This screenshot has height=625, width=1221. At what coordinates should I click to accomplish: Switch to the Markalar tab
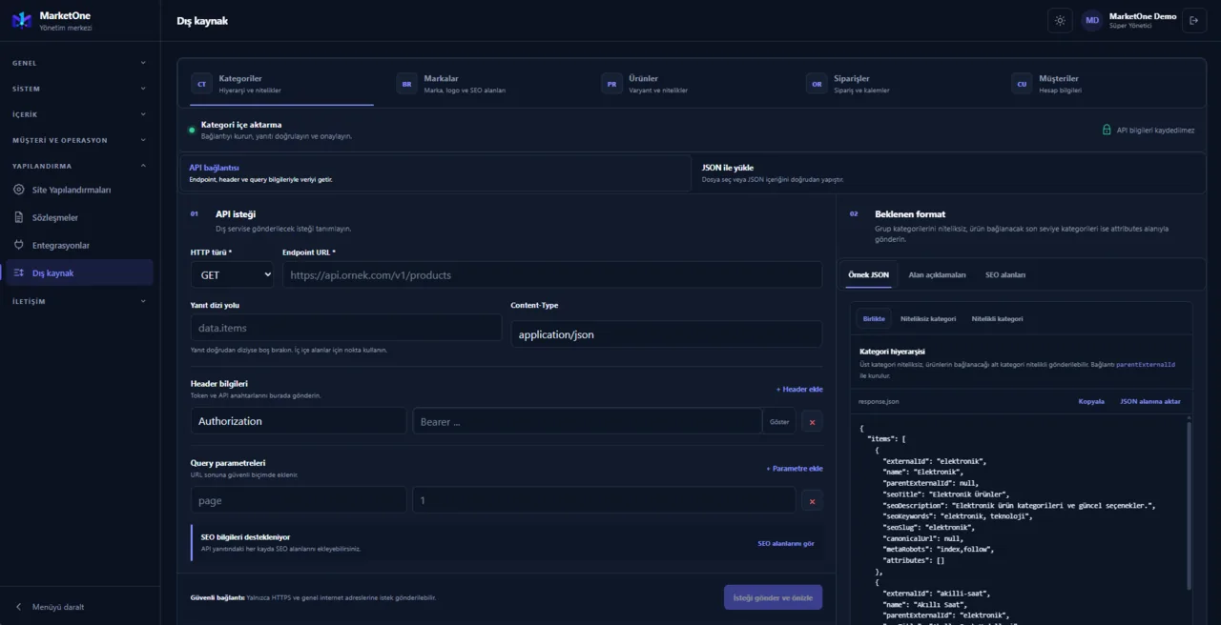point(485,84)
